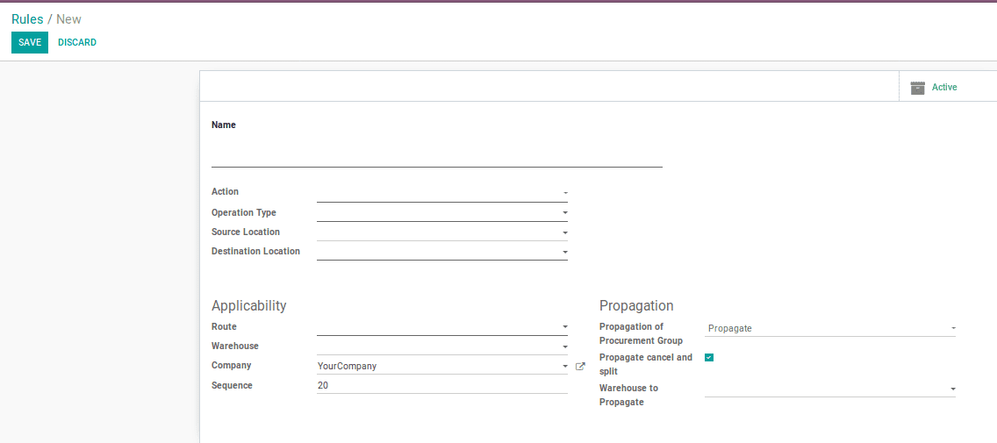Image resolution: width=997 pixels, height=443 pixels.
Task: Open Propagation of Procurement Group dropdown
Action: tap(829, 329)
